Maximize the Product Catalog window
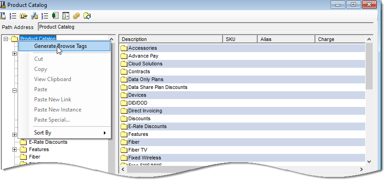The height and width of the screenshot is (182, 386). 354,5
